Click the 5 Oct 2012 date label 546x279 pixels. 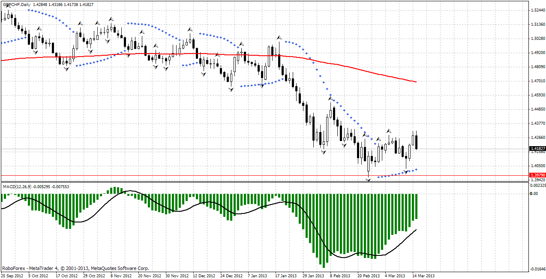click(x=39, y=276)
